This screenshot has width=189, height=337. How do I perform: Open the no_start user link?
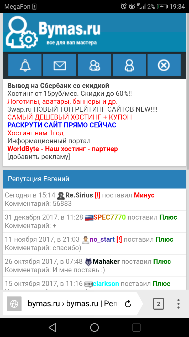[102, 239]
